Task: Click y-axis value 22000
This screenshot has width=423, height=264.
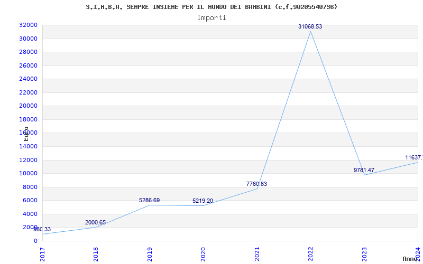Action: click(x=29, y=93)
